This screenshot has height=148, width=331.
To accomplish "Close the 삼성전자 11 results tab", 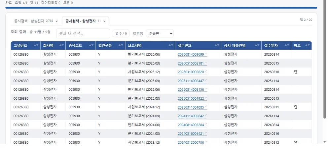I will tap(104, 21).
